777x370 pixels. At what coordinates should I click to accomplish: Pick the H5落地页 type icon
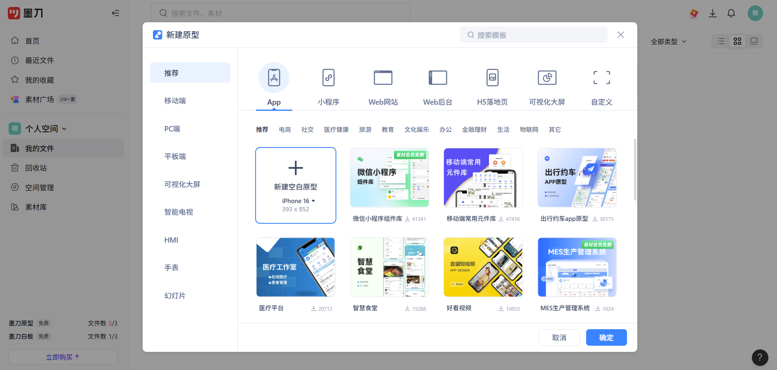pyautogui.click(x=492, y=77)
